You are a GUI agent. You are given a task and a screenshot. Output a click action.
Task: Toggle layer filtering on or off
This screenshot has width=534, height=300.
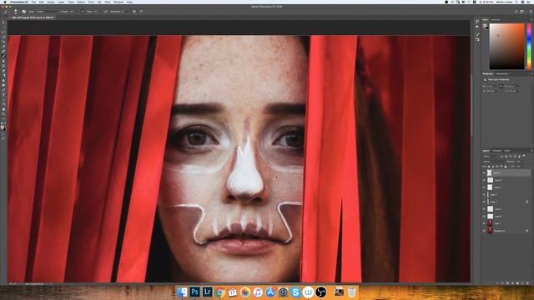click(x=524, y=156)
